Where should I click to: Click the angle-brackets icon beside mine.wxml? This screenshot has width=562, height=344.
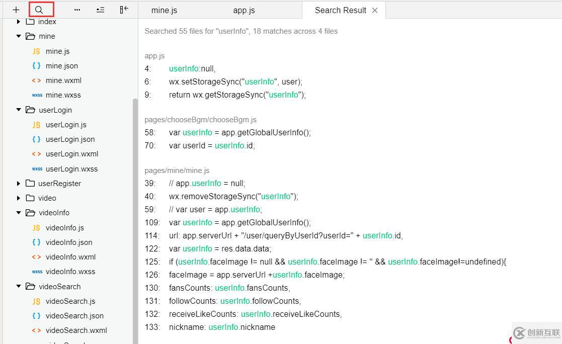tap(36, 80)
